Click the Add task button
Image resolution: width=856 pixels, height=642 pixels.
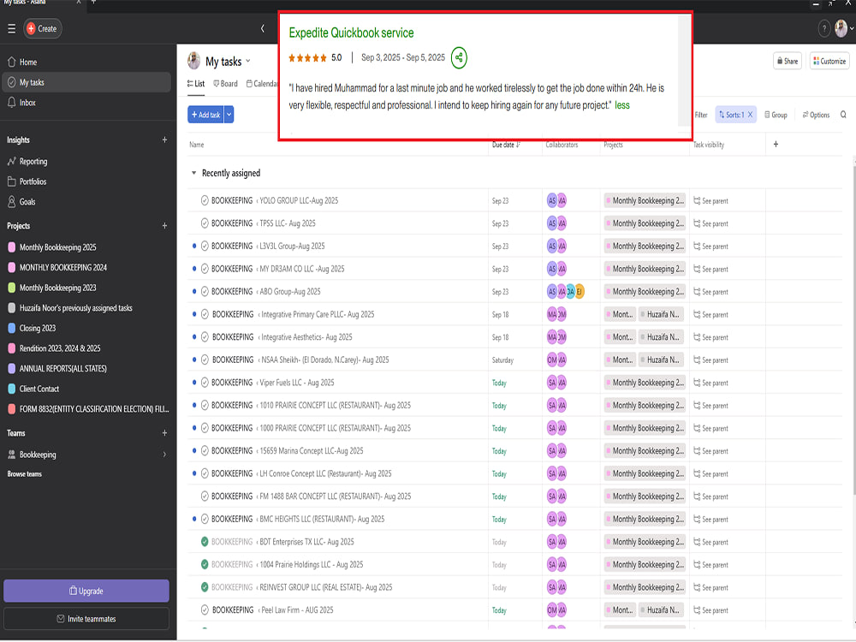pyautogui.click(x=205, y=115)
